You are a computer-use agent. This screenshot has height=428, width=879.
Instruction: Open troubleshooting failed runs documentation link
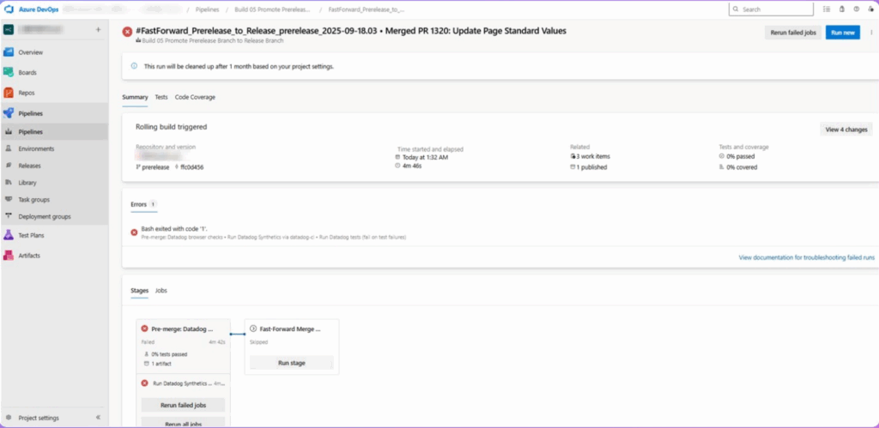(806, 257)
